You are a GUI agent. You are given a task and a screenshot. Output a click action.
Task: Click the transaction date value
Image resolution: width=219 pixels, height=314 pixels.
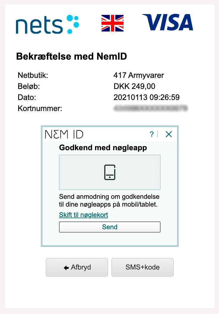(x=147, y=97)
